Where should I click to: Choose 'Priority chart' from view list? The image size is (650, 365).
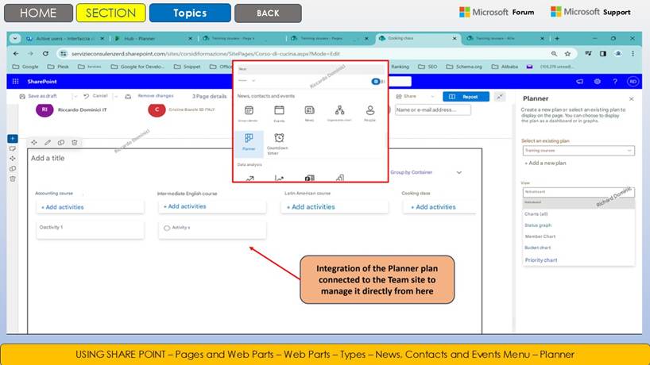pyautogui.click(x=541, y=259)
